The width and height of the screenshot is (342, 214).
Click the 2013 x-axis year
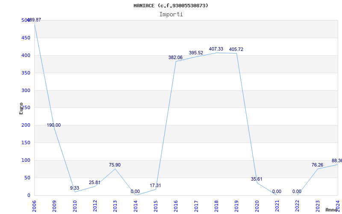coord(115,206)
